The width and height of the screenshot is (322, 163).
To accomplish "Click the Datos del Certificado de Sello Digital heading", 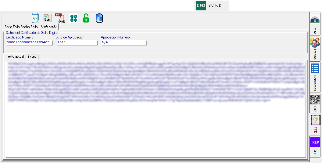I will click(x=32, y=32).
